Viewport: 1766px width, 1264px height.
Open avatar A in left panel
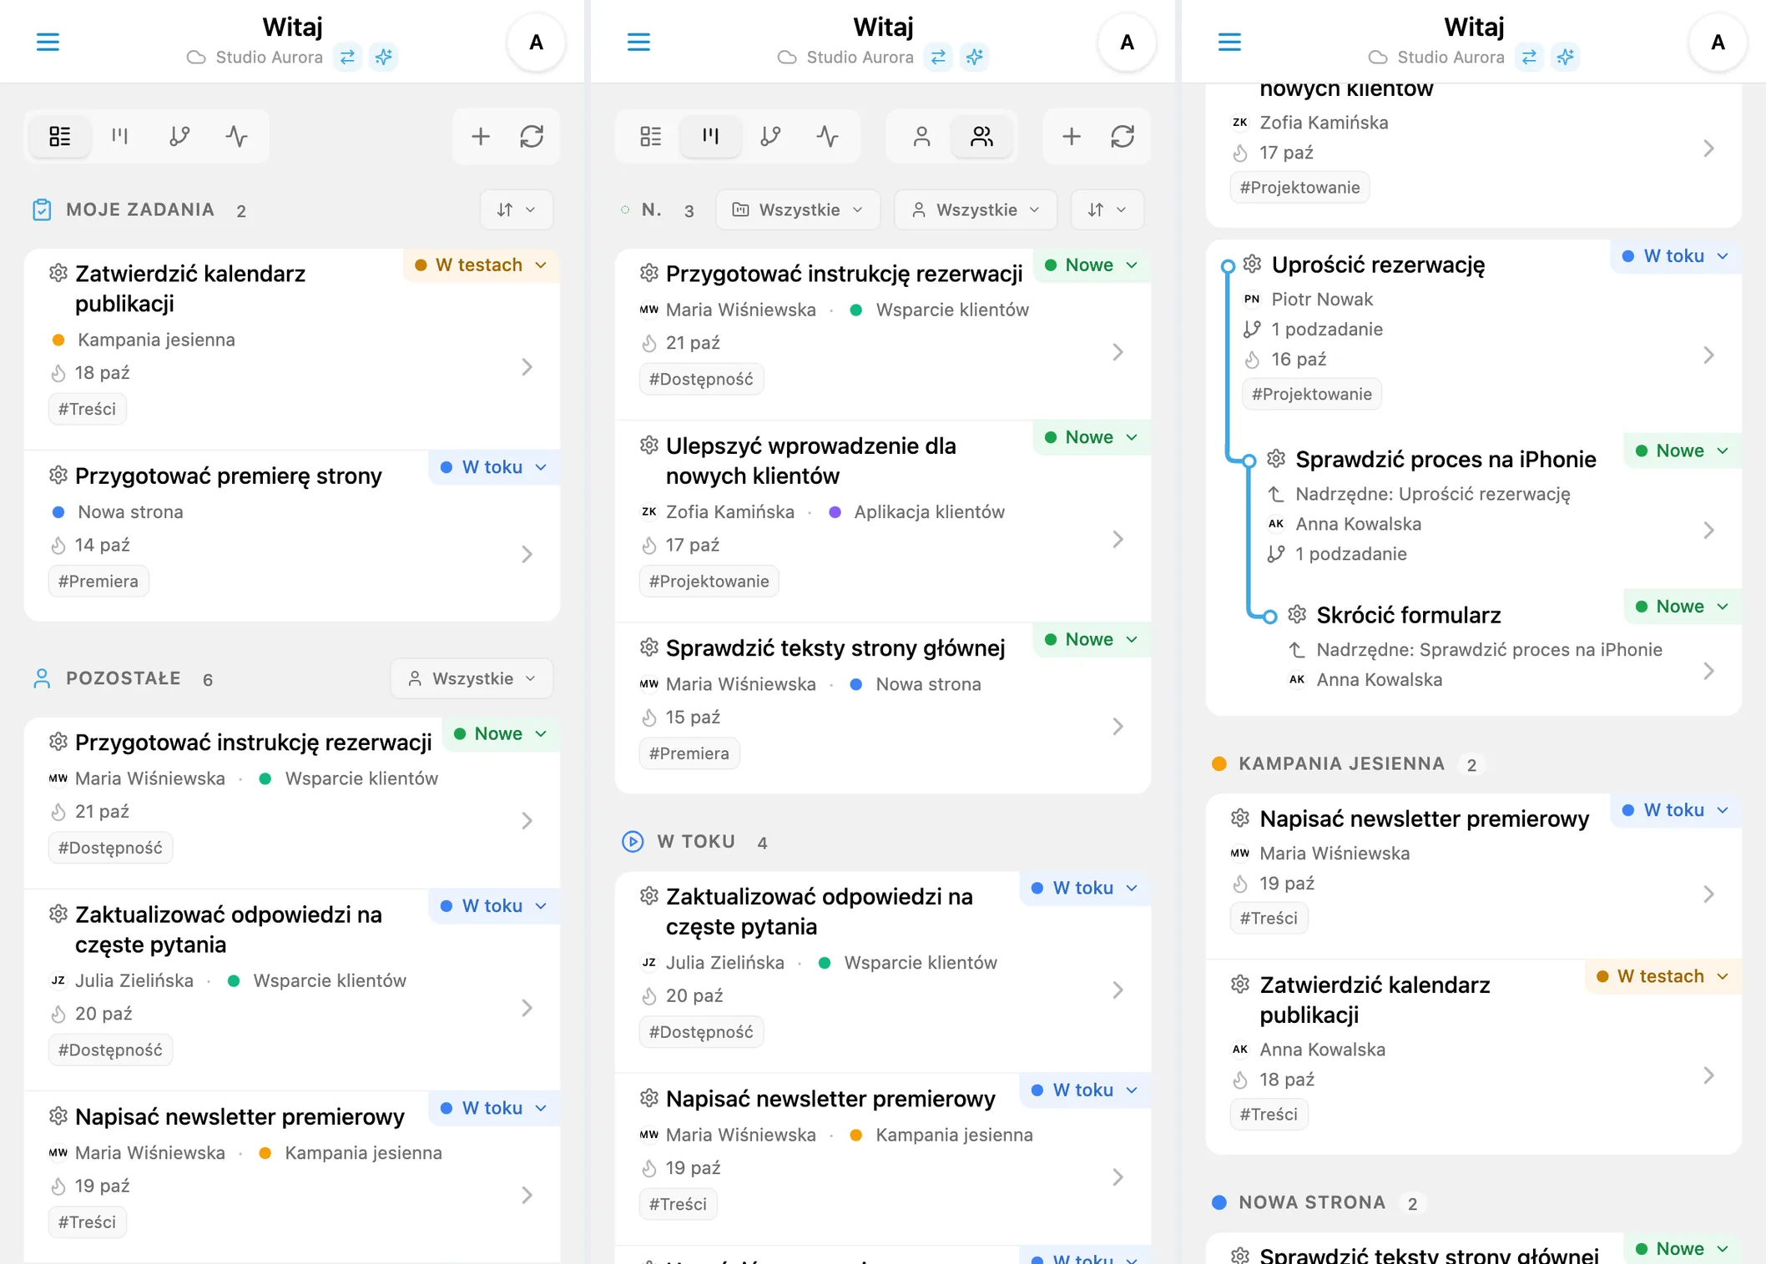click(536, 43)
